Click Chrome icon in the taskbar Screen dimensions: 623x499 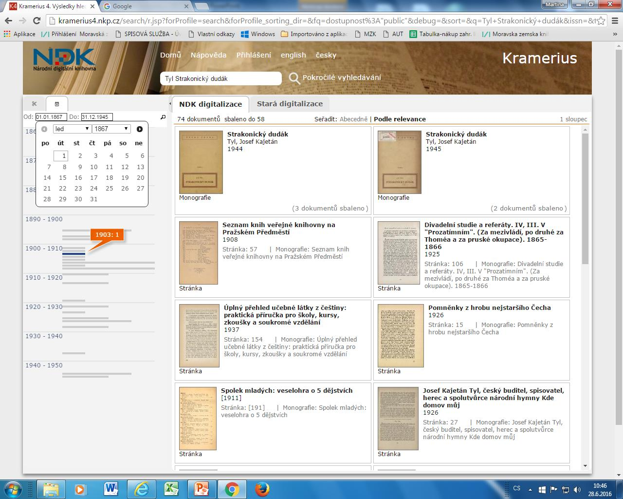(232, 489)
